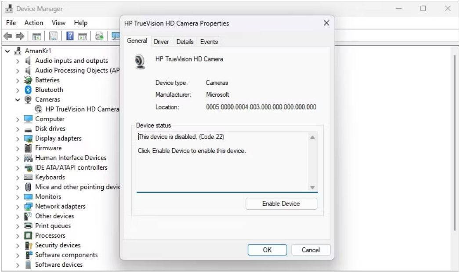
Task: Collapse the AmanKr1 root node
Action: (8, 51)
